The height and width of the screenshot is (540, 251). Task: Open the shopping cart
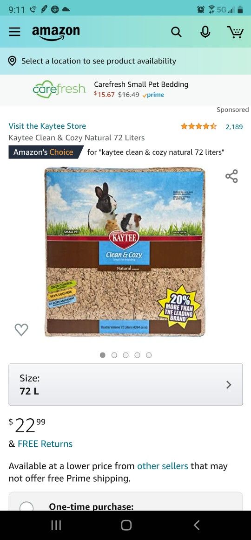pyautogui.click(x=235, y=32)
